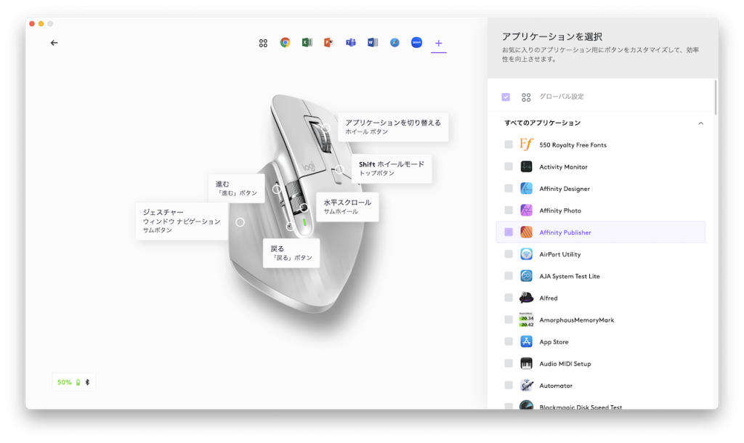Open the Zoom app profile
Screen dimensions: 744x443
click(x=416, y=43)
